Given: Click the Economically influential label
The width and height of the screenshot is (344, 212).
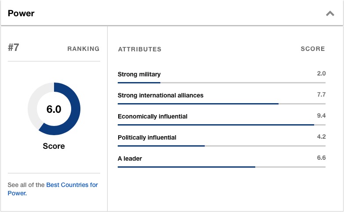Looking at the screenshot, I should tap(152, 116).
